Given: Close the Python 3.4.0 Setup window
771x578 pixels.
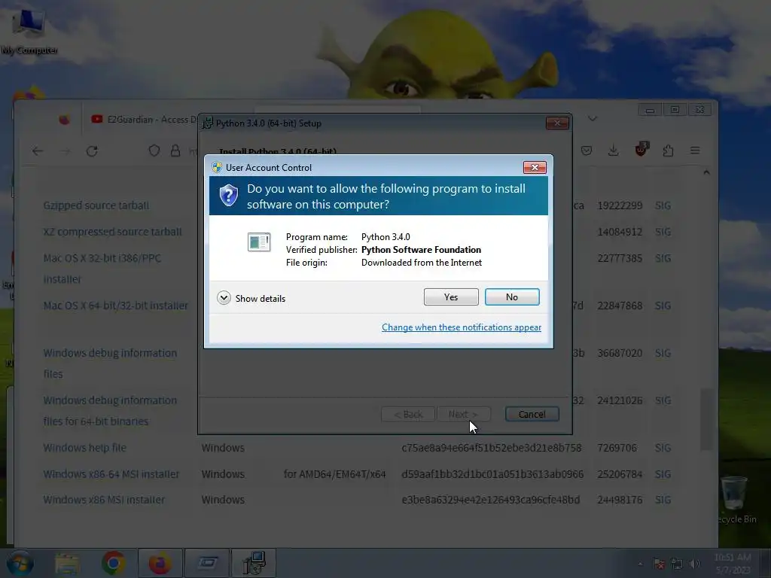Looking at the screenshot, I should 558,123.
